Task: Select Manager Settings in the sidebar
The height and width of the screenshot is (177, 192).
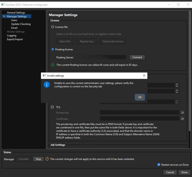Action: click(17, 16)
